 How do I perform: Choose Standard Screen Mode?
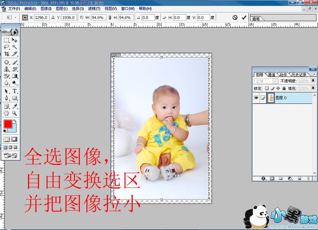(5, 147)
